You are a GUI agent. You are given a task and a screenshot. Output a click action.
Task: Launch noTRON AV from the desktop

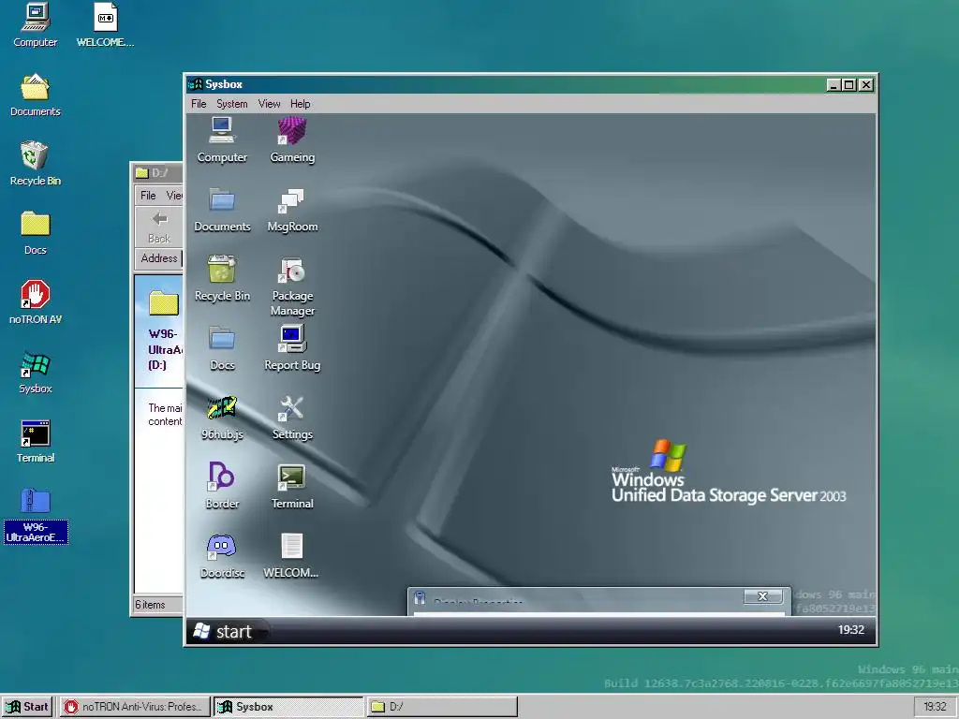[36, 302]
